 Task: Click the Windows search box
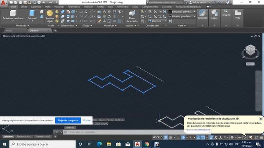pos(42,144)
